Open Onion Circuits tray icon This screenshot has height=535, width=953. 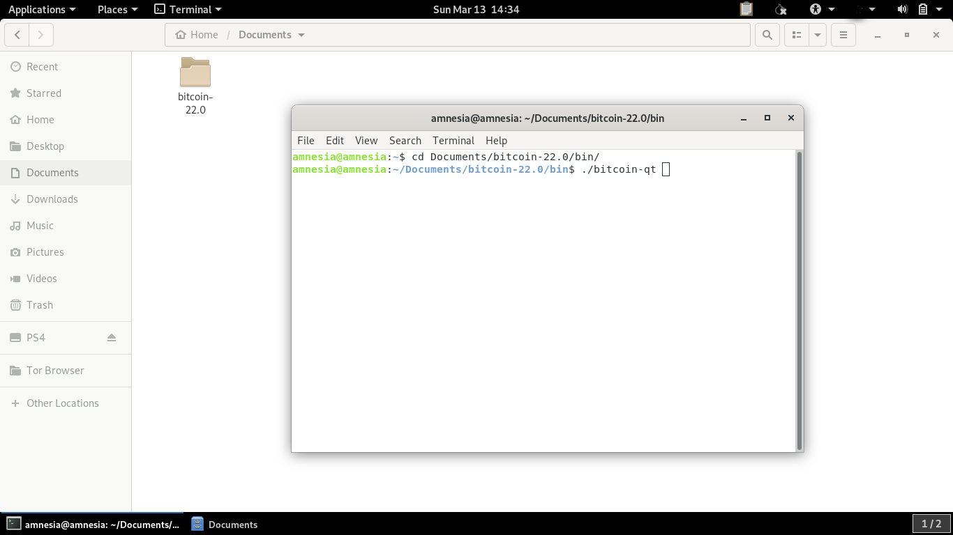(x=781, y=9)
